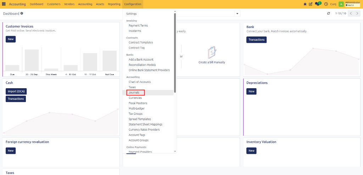Click Transactions button on Bank card

[x=257, y=40]
